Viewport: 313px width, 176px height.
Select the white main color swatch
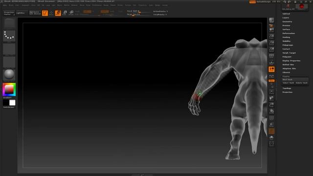12,103
